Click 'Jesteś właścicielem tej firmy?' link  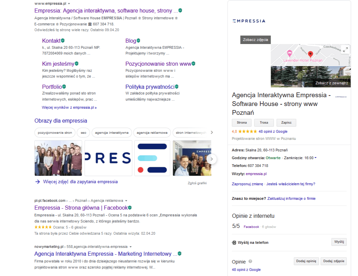coord(291,184)
